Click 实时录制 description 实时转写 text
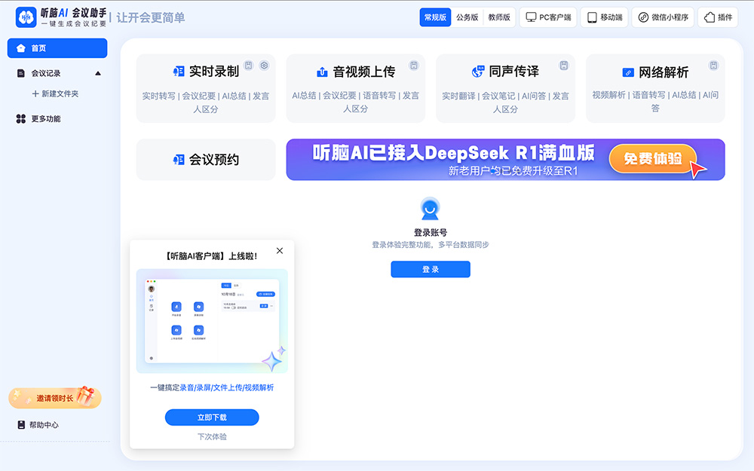The width and height of the screenshot is (754, 471). [158, 96]
